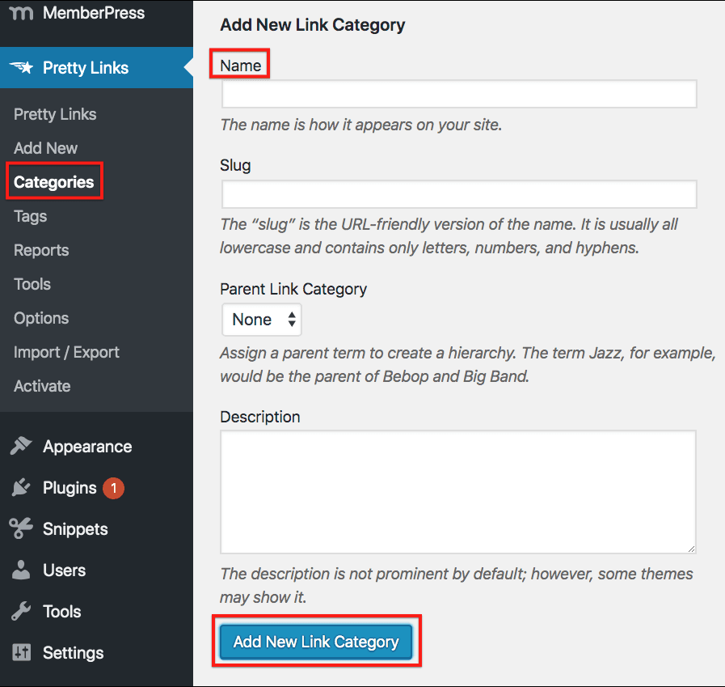725x687 pixels.
Task: Click the Settings sliders icon
Action: pos(21,653)
